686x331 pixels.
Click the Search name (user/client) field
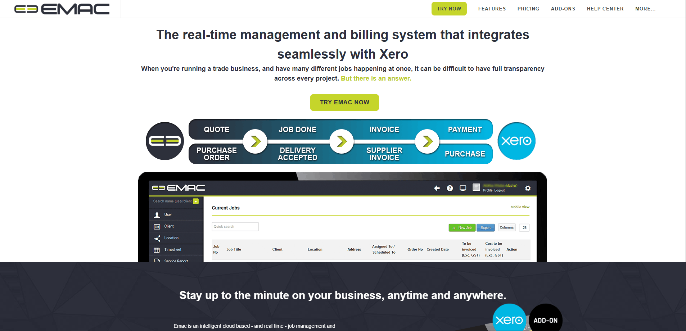click(172, 201)
